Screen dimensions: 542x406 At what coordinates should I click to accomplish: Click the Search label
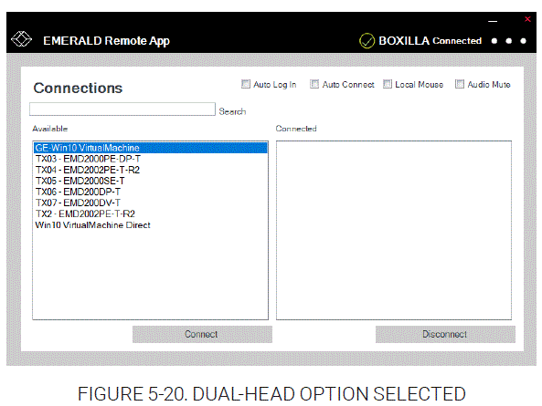pyautogui.click(x=232, y=111)
